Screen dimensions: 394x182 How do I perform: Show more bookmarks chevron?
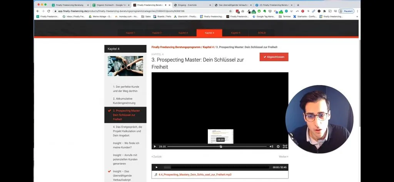click(357, 17)
